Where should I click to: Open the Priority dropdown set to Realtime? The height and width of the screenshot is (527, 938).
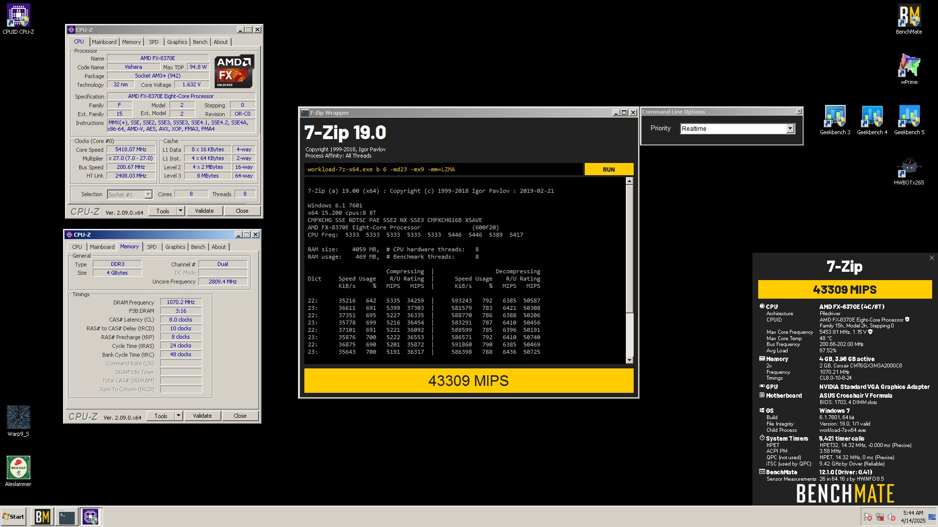790,128
